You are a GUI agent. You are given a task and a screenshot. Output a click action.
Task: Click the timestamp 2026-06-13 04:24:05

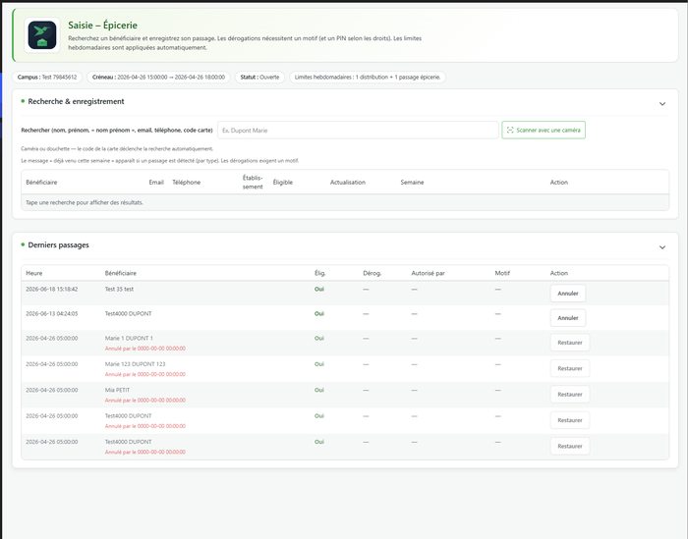point(52,314)
